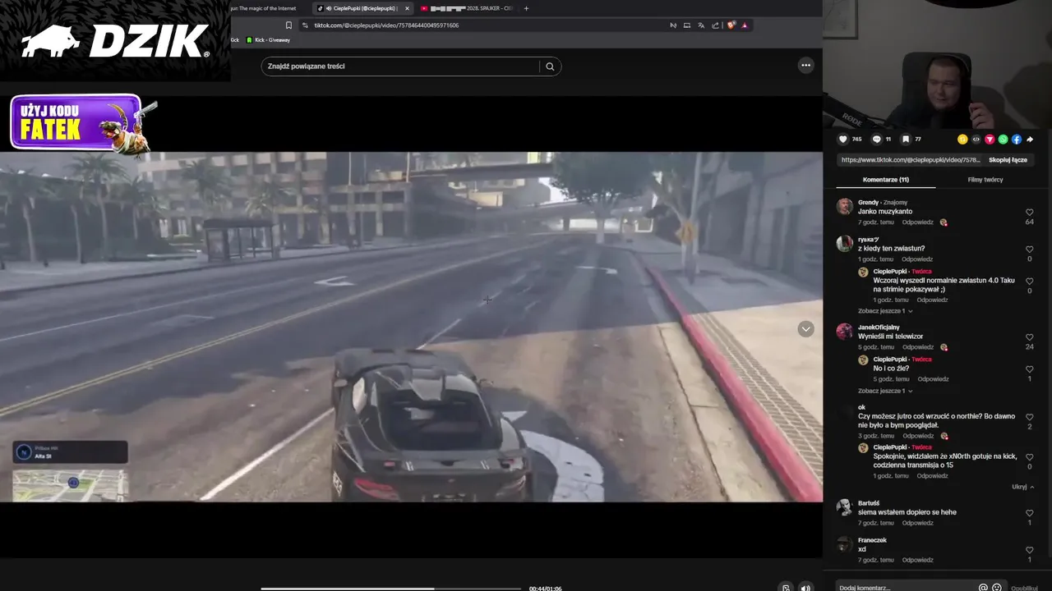The height and width of the screenshot is (591, 1052).
Task: Close the CieplePupki browser tab
Action: [x=406, y=8]
